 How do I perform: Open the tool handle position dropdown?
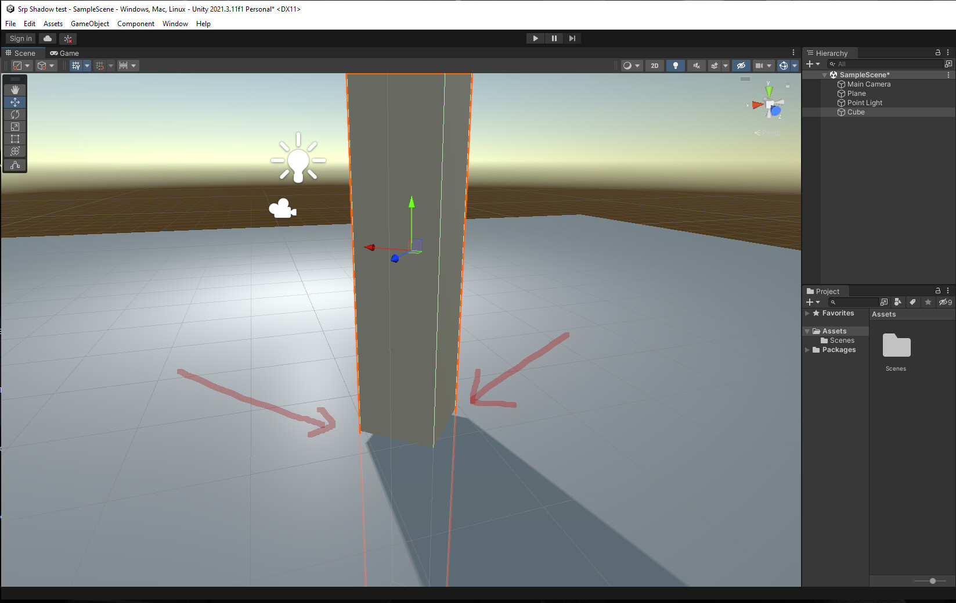(x=21, y=66)
